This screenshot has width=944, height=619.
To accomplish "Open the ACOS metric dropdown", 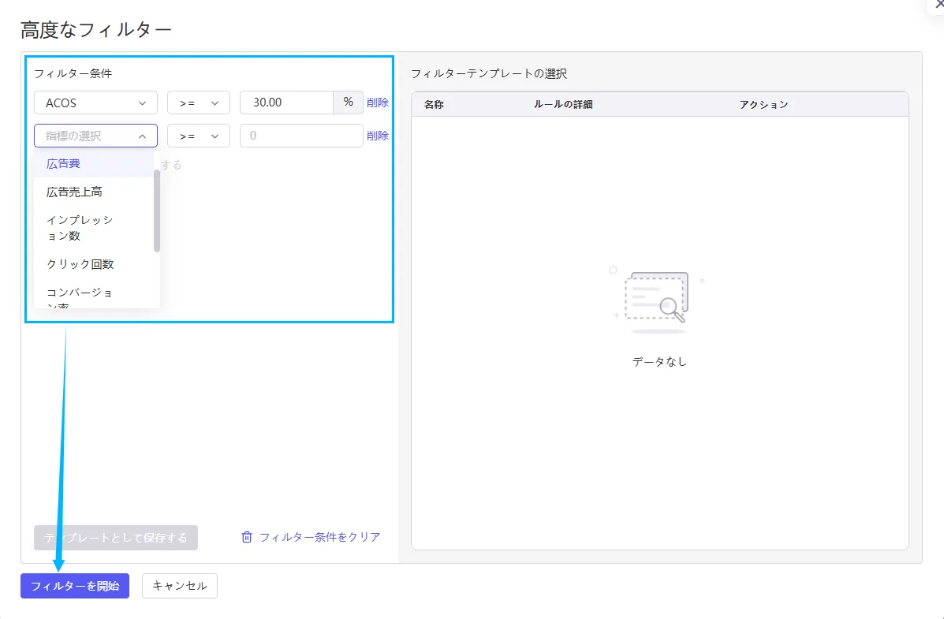I will point(95,103).
